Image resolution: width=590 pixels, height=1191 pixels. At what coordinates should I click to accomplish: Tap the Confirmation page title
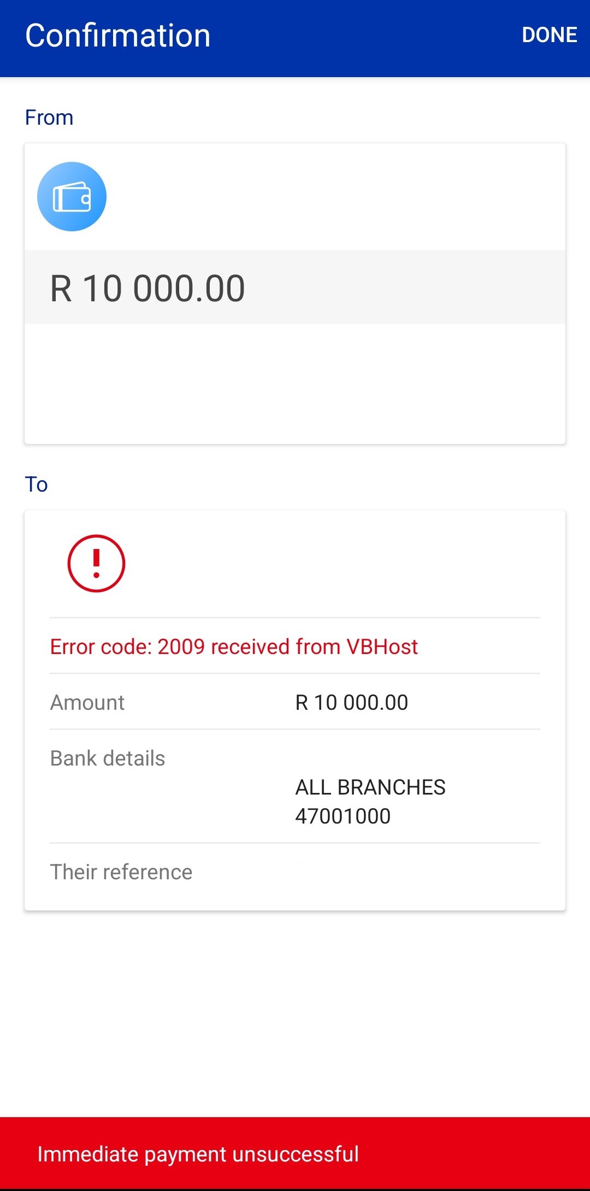[x=117, y=36]
